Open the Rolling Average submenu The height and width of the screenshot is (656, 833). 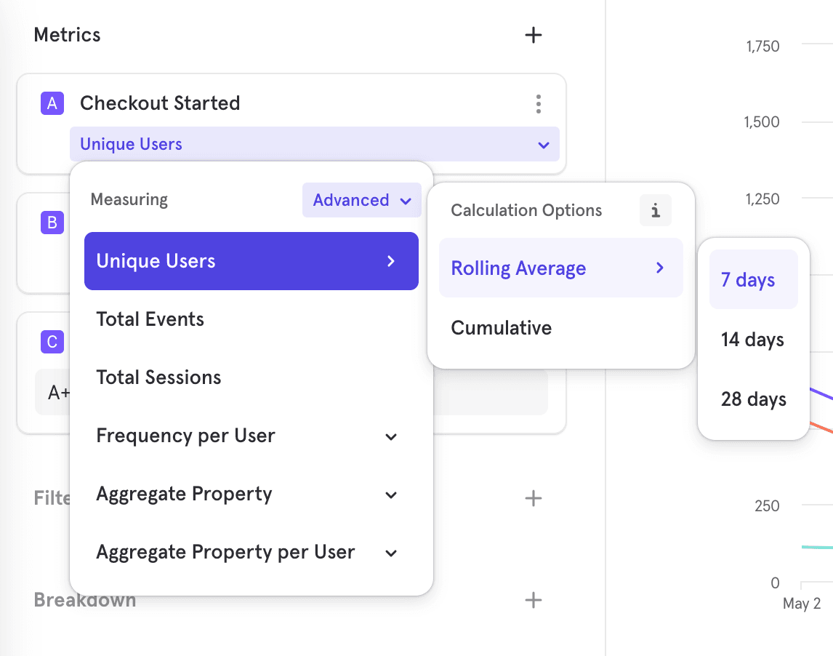(560, 268)
